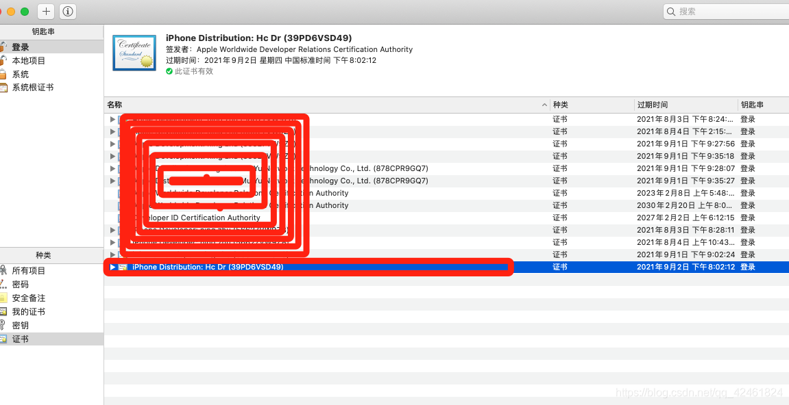Image resolution: width=789 pixels, height=405 pixels.
Task: Show the 密码 category
Action: coord(51,285)
